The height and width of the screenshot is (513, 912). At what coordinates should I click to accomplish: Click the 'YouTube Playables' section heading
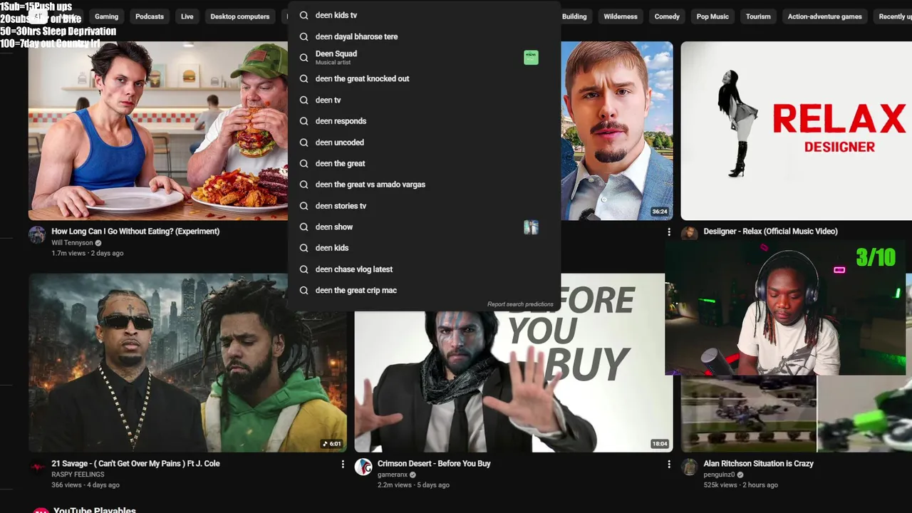coord(95,510)
